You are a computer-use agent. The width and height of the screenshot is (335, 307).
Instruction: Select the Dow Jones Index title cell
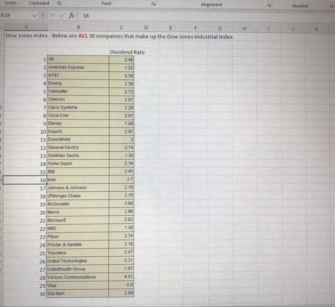119,36
